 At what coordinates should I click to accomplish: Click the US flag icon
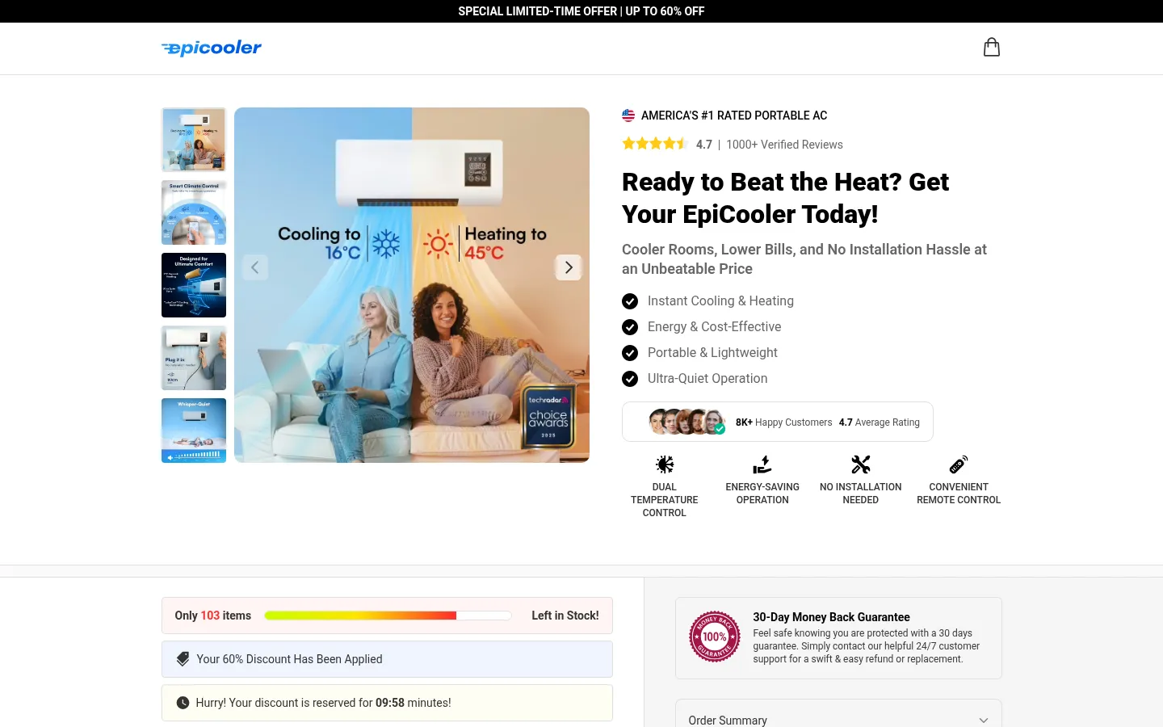628,116
